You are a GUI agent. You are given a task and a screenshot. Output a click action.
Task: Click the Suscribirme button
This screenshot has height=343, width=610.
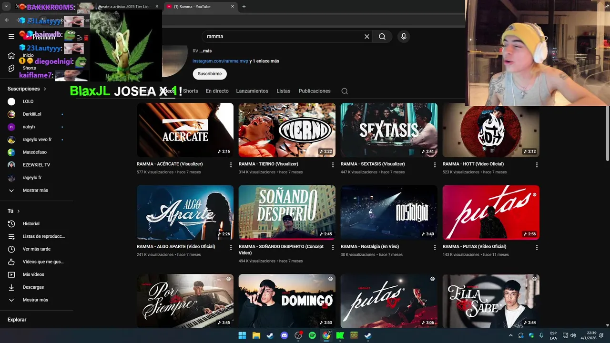click(x=210, y=74)
